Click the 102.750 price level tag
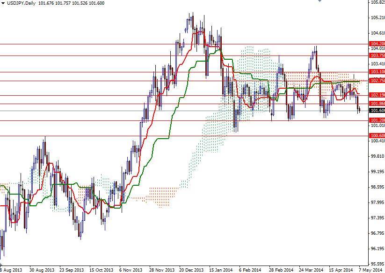 pyautogui.click(x=377, y=81)
